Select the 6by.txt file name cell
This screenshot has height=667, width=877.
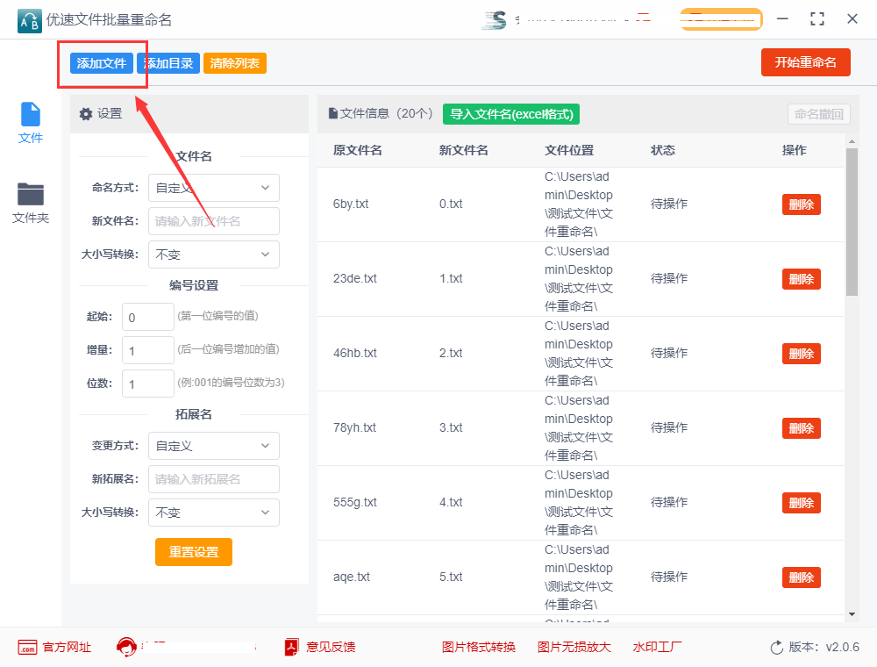351,204
